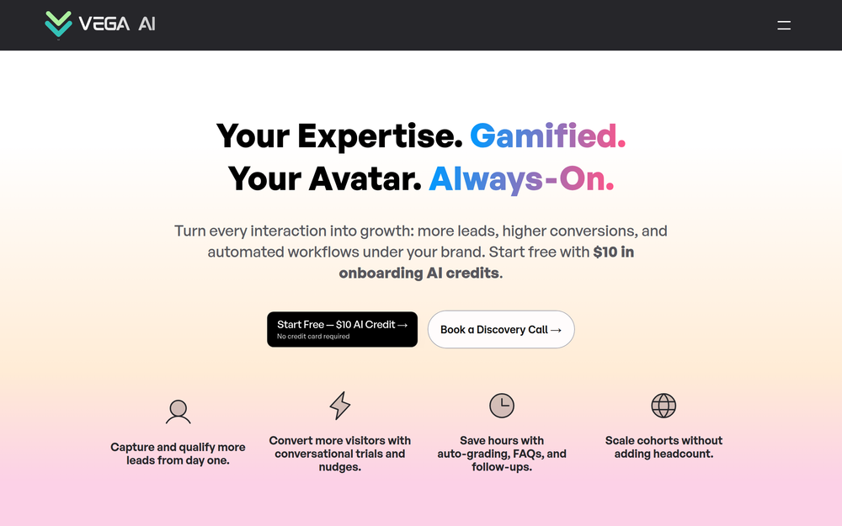Click the Capture and qualify more leads text
The height and width of the screenshot is (526, 842).
click(178, 454)
